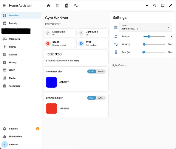This screenshot has height=149, width=176.
Task: Open the home dashboard tab
Action: pyautogui.click(x=48, y=5)
